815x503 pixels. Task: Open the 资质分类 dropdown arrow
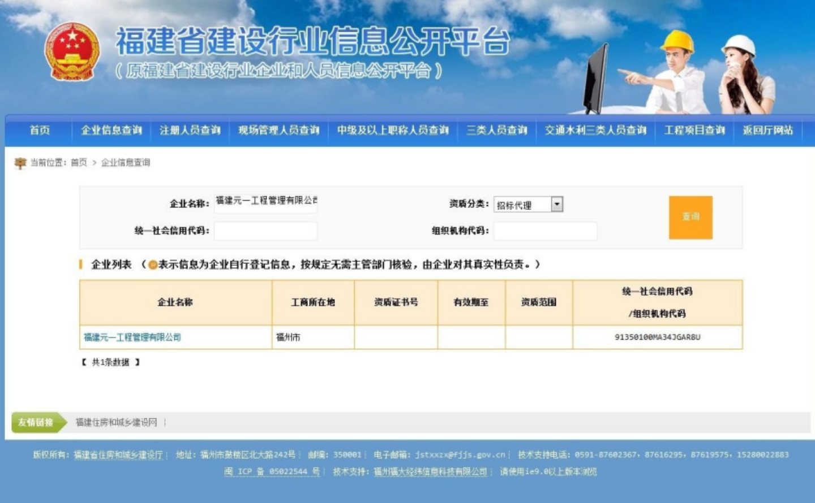(x=557, y=204)
